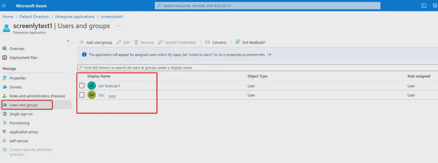Focus the Azure global search box
The image size is (438, 163).
coord(268,6)
